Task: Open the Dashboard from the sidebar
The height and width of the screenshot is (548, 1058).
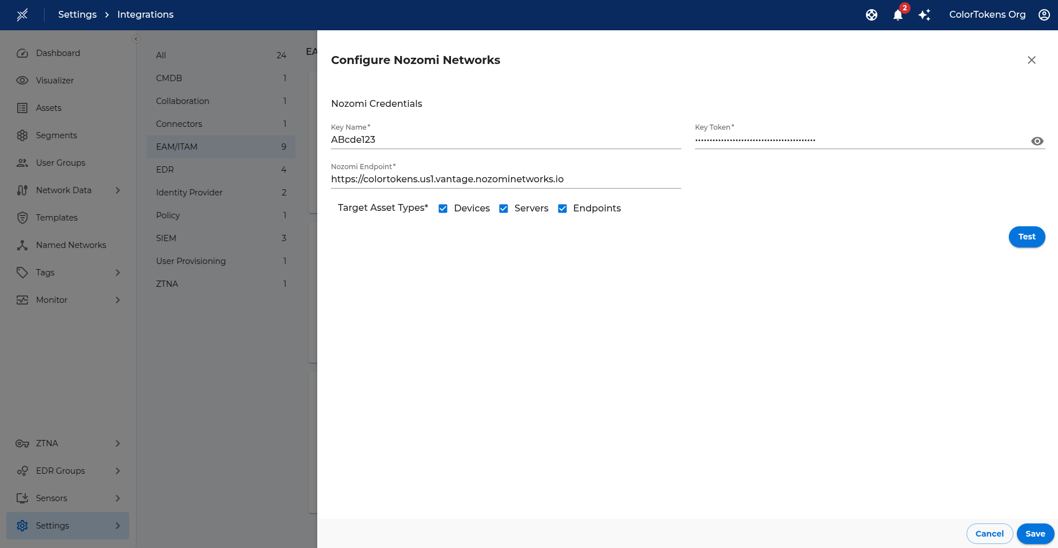Action: (22, 53)
